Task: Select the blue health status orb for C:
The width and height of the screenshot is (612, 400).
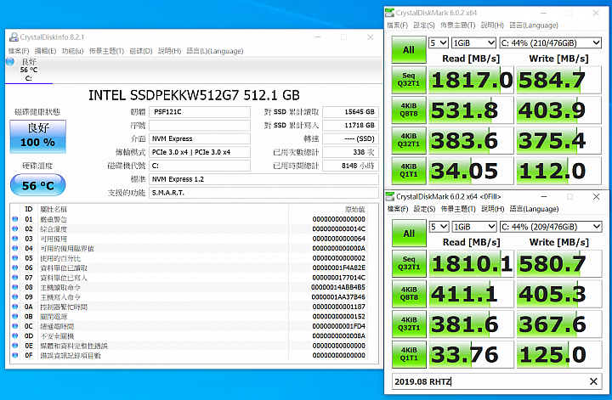Action: point(10,62)
